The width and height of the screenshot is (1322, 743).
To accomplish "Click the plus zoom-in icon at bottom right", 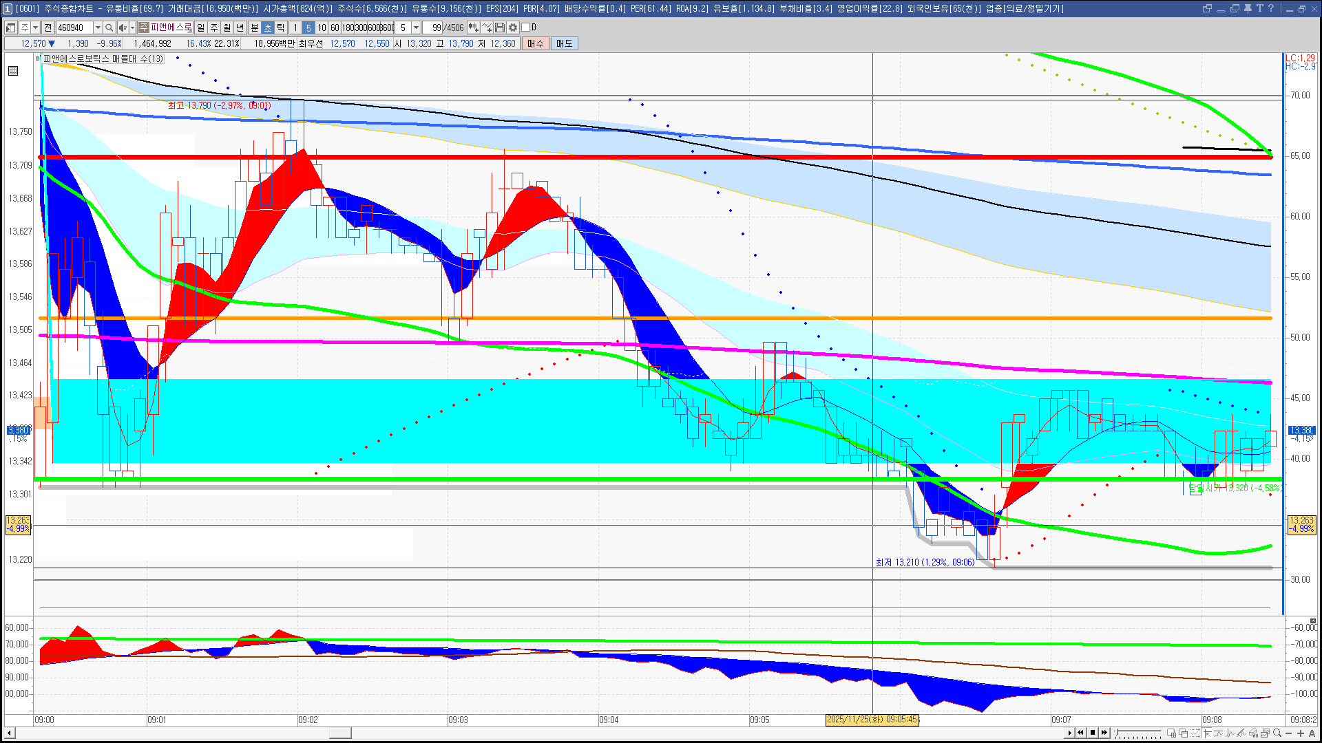I will pos(1301,733).
